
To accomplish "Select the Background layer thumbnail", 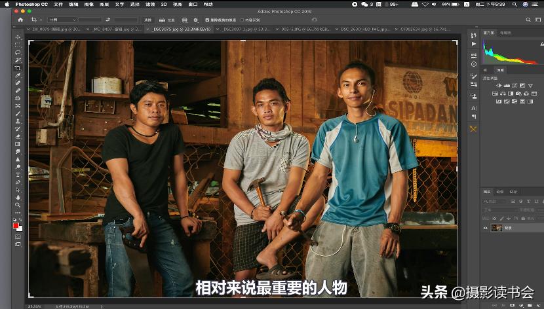I will coord(496,228).
